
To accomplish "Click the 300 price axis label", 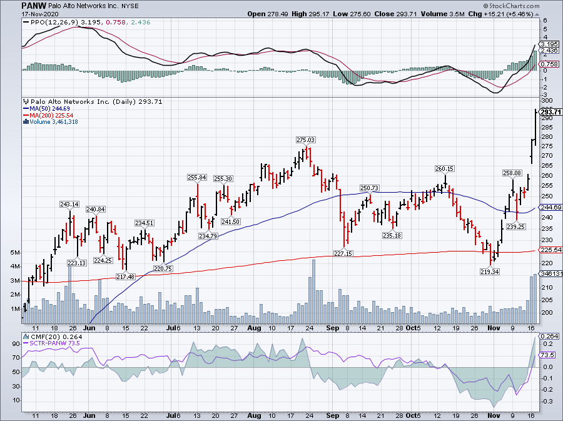I will point(547,100).
